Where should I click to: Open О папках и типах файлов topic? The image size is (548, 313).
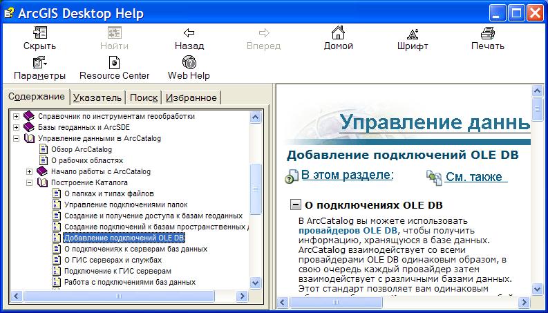[109, 194]
